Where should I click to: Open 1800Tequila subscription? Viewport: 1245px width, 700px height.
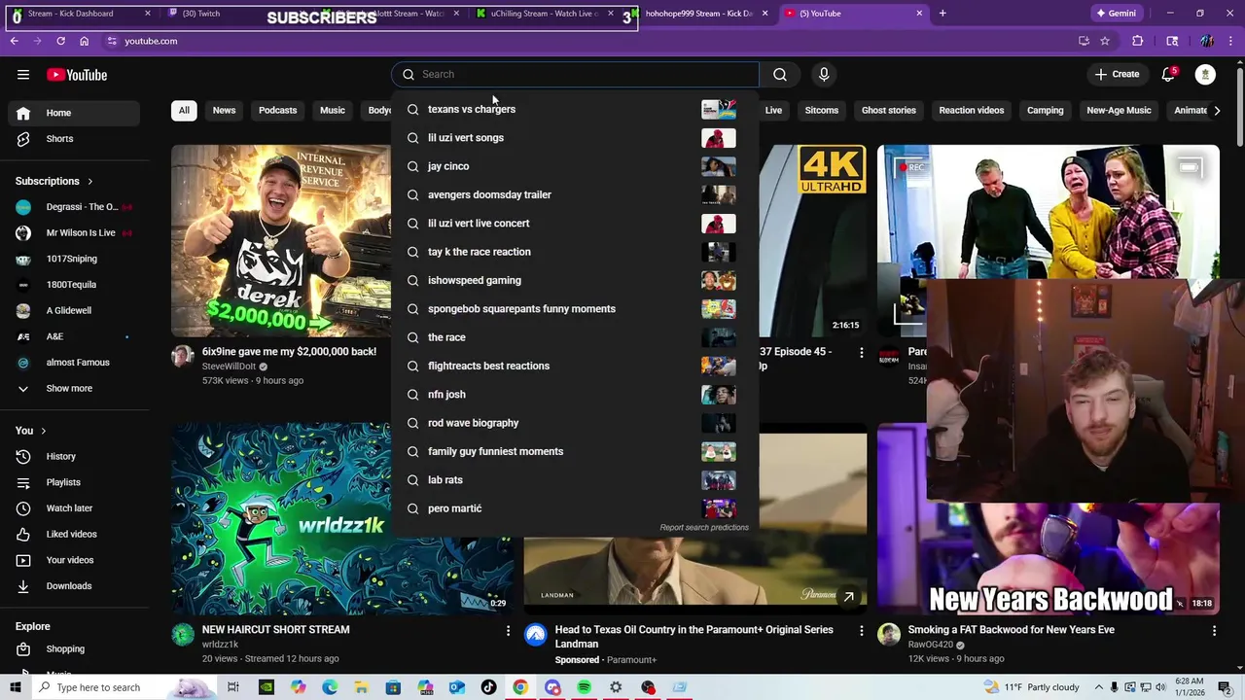74,285
